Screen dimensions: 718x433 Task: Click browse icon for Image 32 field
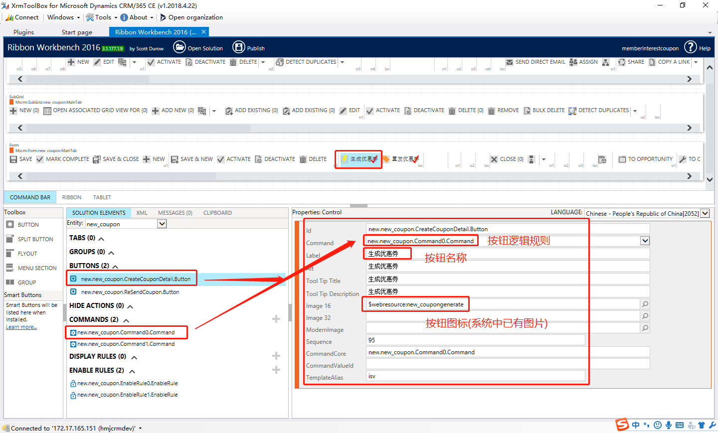[645, 316]
